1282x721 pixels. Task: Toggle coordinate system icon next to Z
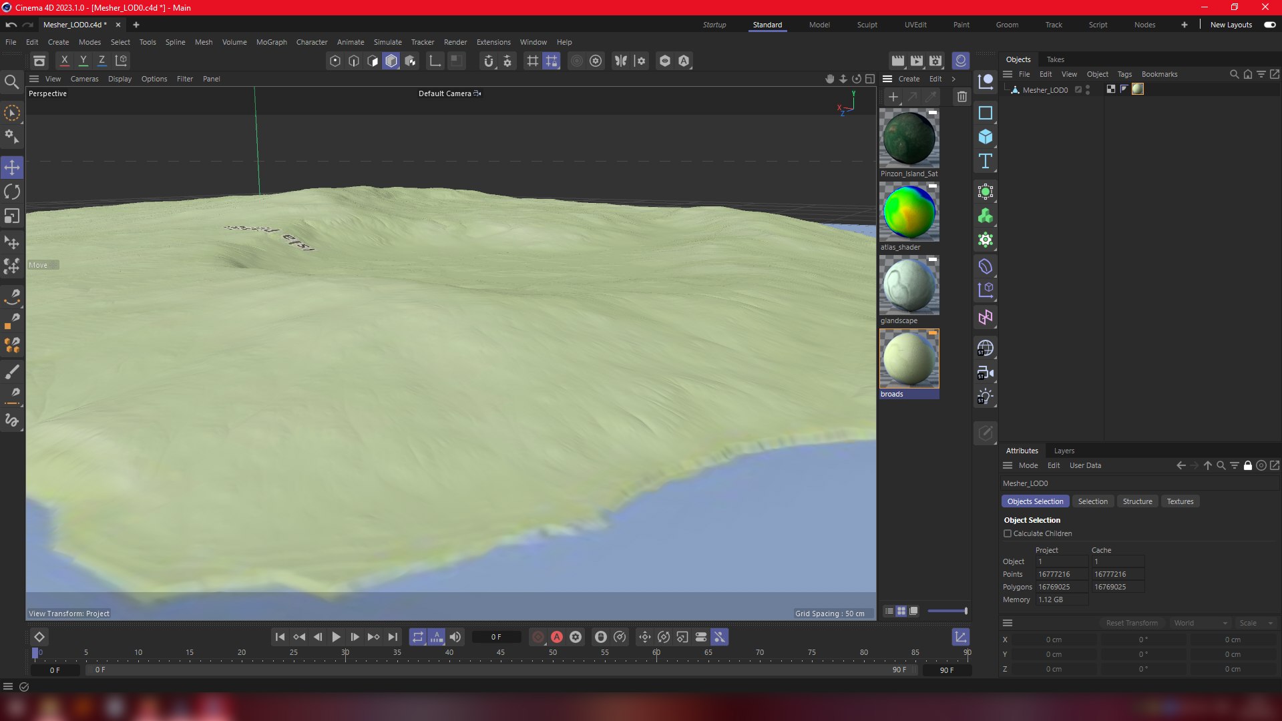coord(121,60)
